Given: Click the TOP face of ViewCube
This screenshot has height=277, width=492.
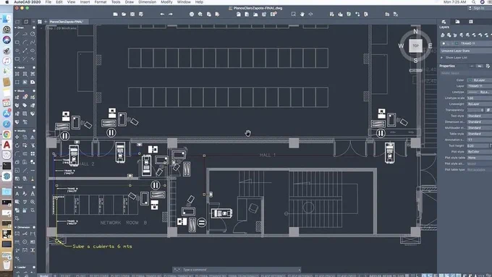Looking at the screenshot, I should (415, 46).
